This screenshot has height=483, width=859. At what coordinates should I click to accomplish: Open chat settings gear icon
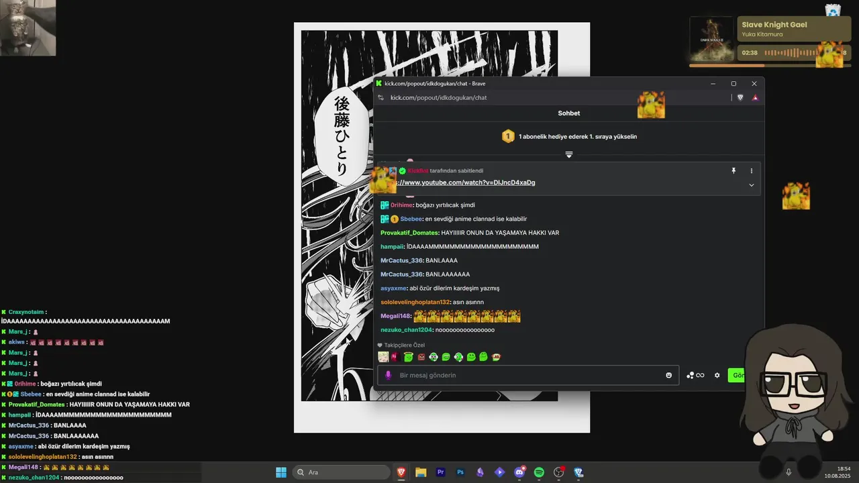[x=717, y=375]
